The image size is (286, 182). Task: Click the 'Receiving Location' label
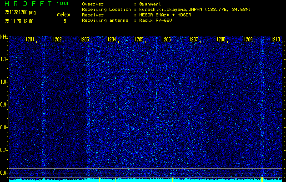tap(106, 10)
